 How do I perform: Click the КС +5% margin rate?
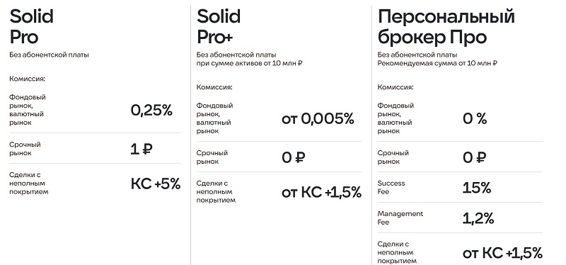156,184
